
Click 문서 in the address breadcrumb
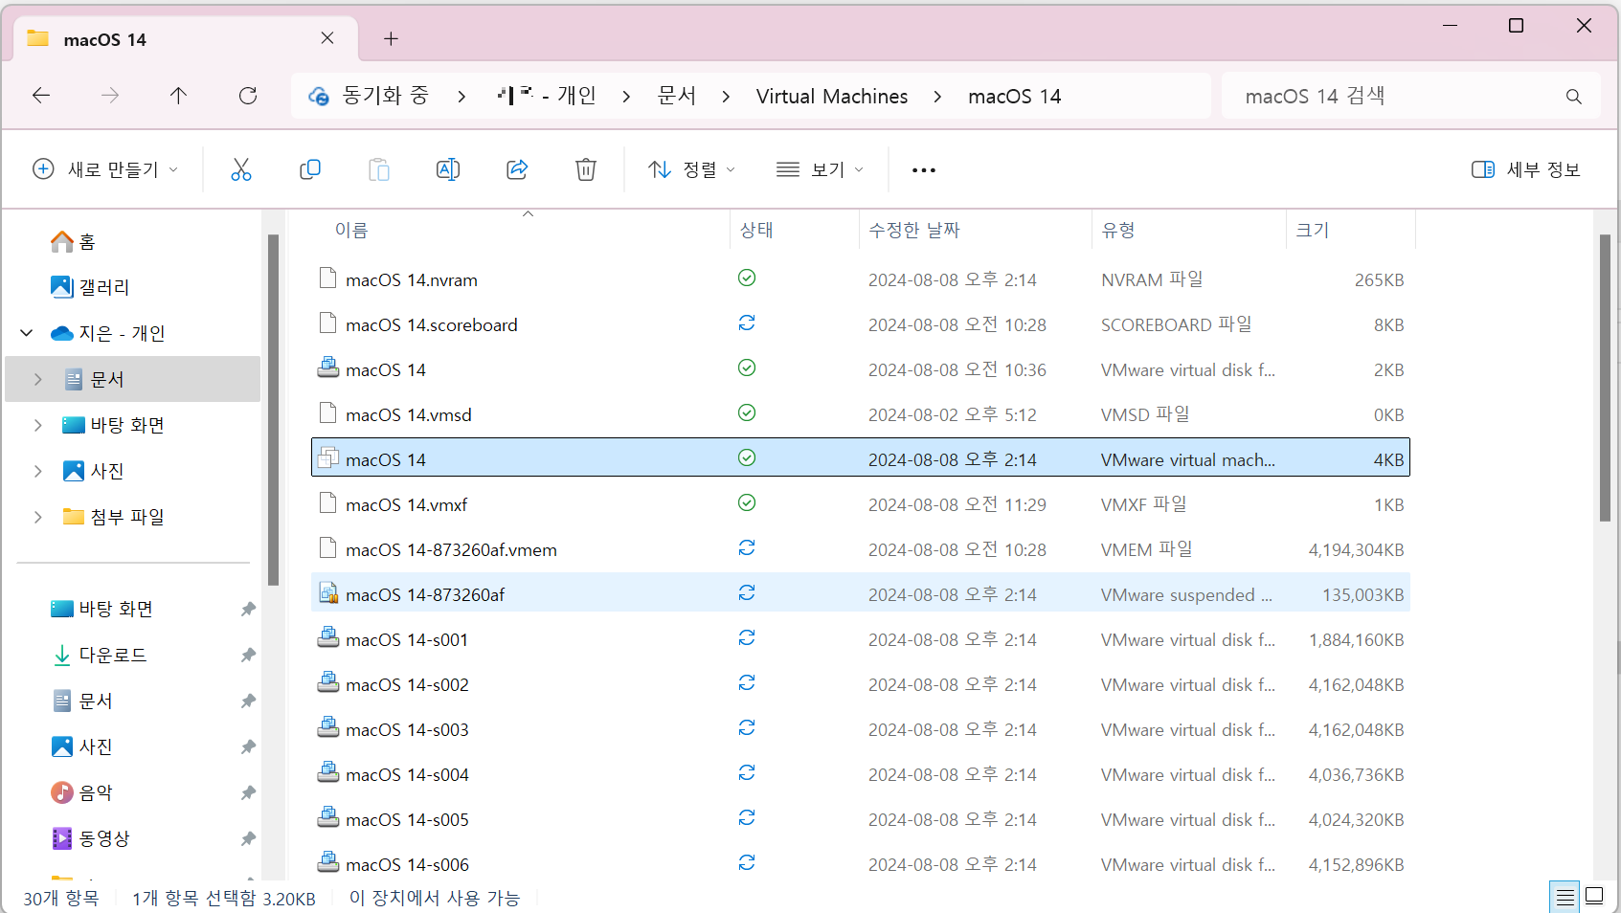[x=677, y=96]
